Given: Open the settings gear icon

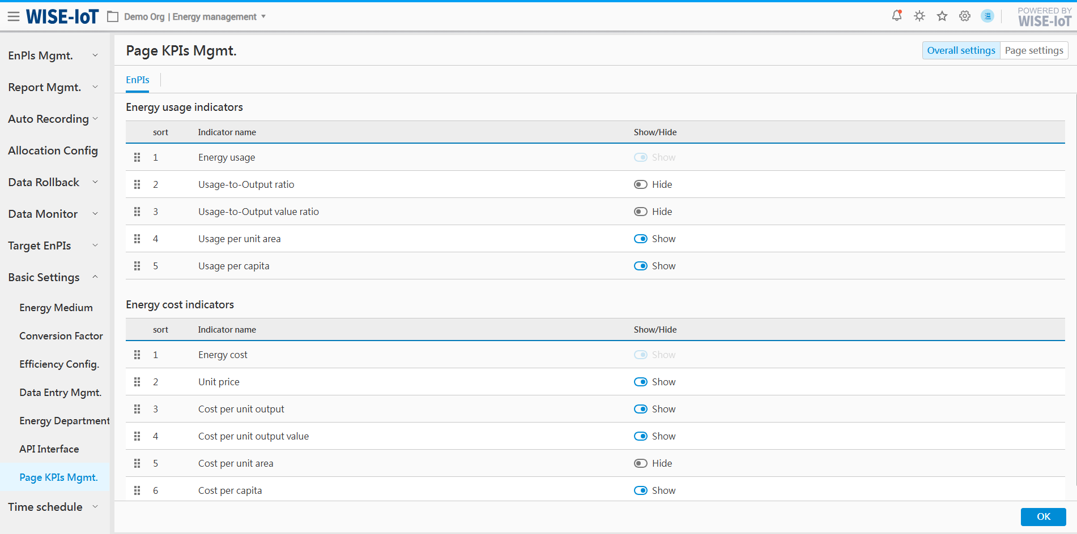Looking at the screenshot, I should [964, 16].
